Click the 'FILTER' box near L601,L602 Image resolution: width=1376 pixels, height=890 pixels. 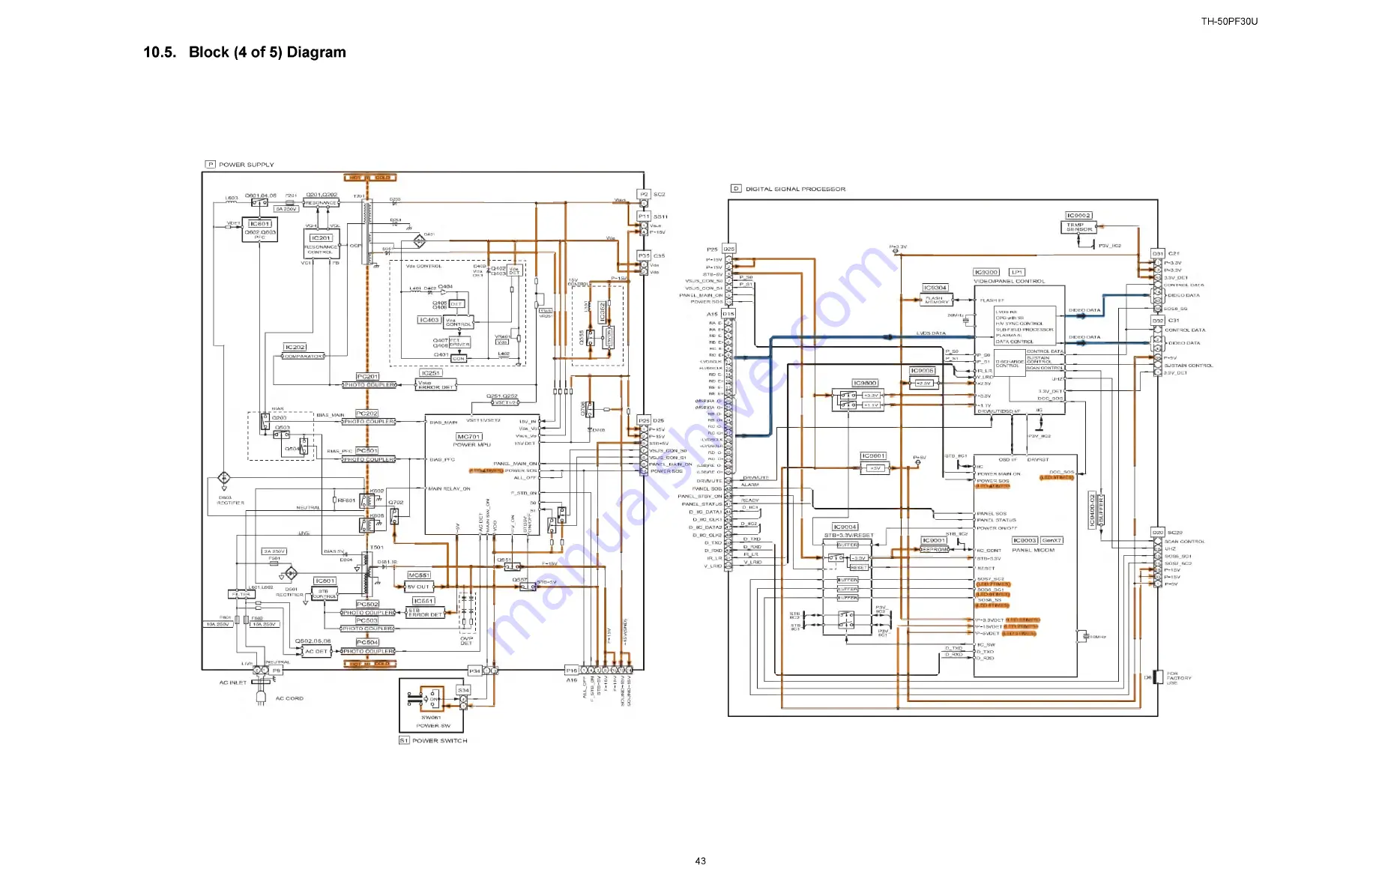[x=241, y=594]
